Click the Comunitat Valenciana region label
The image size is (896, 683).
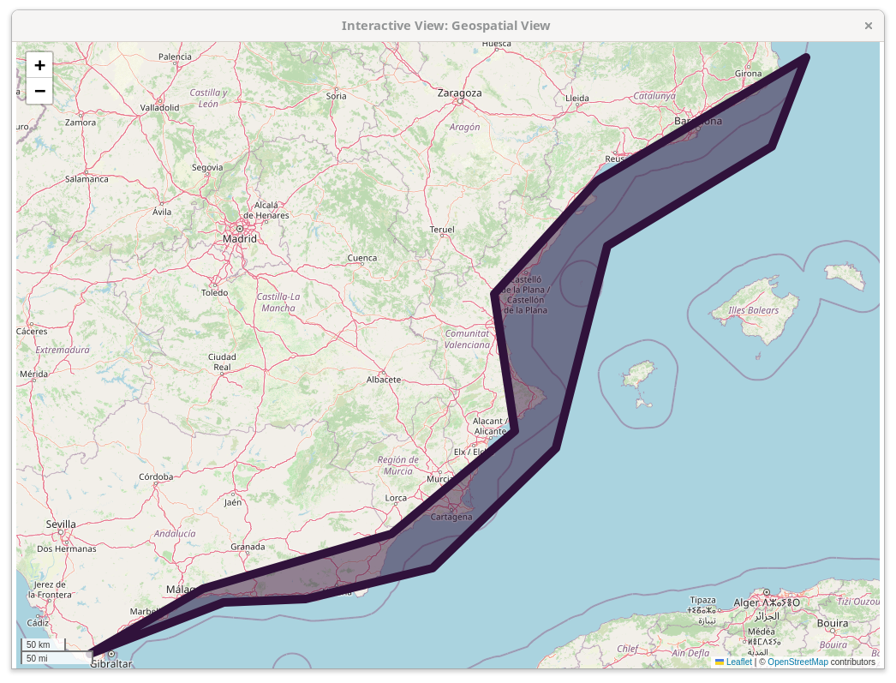click(x=467, y=339)
